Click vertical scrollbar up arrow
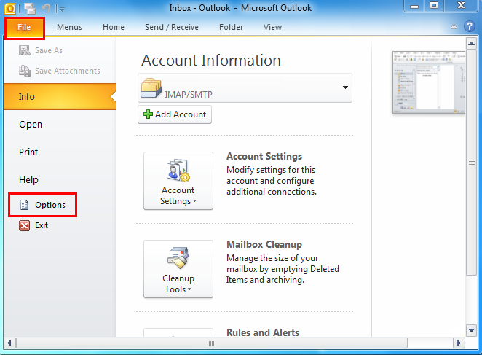 [x=471, y=44]
